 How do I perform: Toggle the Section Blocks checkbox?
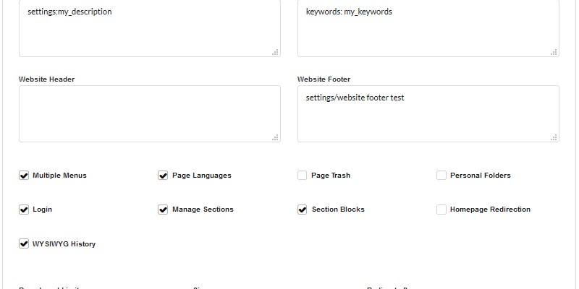pyautogui.click(x=302, y=210)
